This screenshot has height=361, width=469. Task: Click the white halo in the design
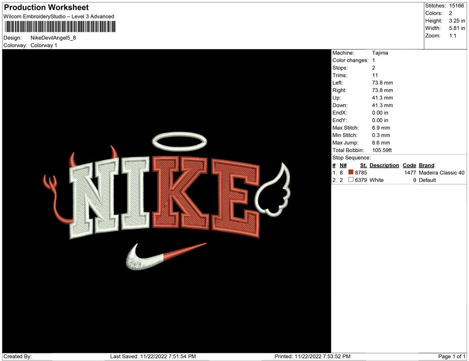click(x=180, y=141)
